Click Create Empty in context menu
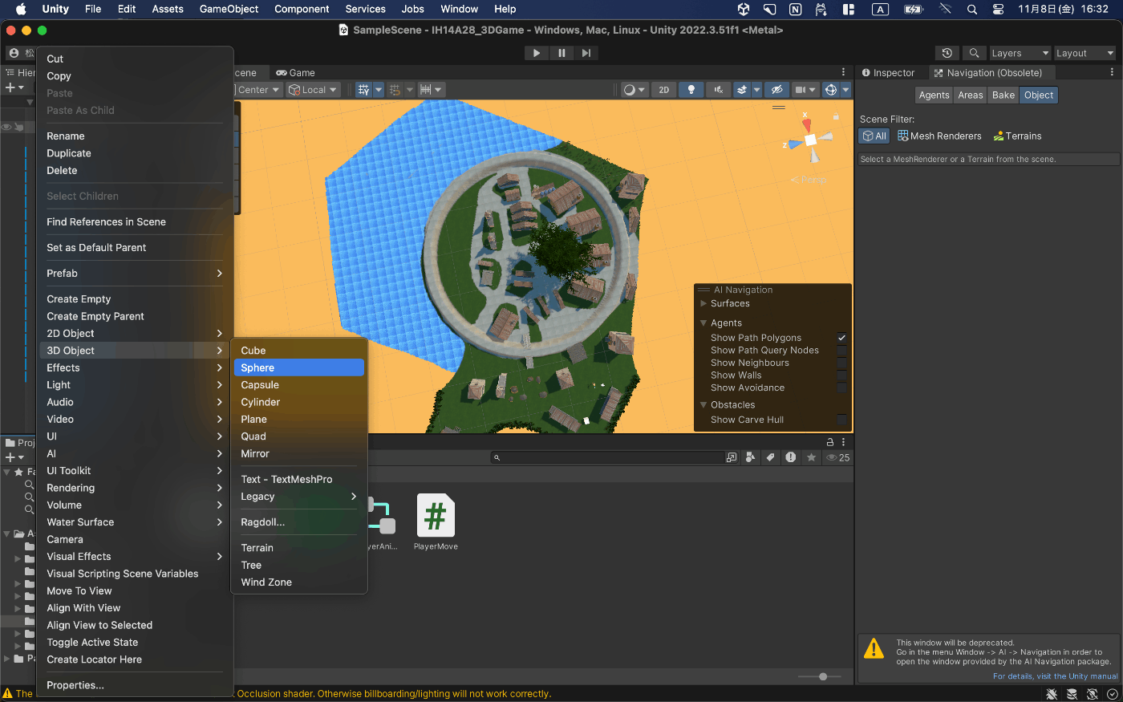The width and height of the screenshot is (1123, 702). 135,299
